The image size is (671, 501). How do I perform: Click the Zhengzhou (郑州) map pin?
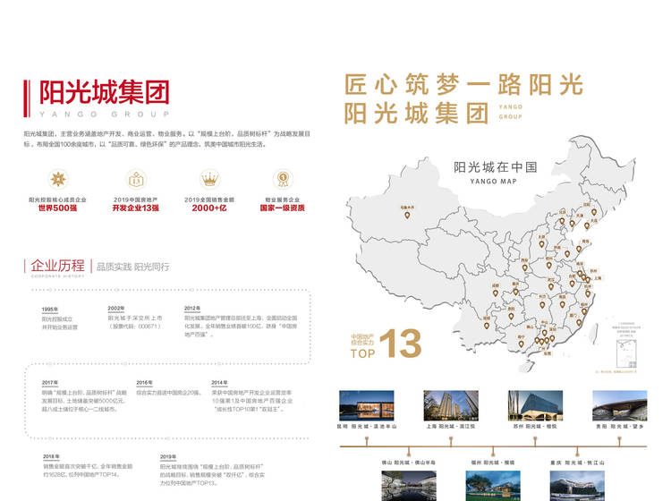pyautogui.click(x=549, y=265)
